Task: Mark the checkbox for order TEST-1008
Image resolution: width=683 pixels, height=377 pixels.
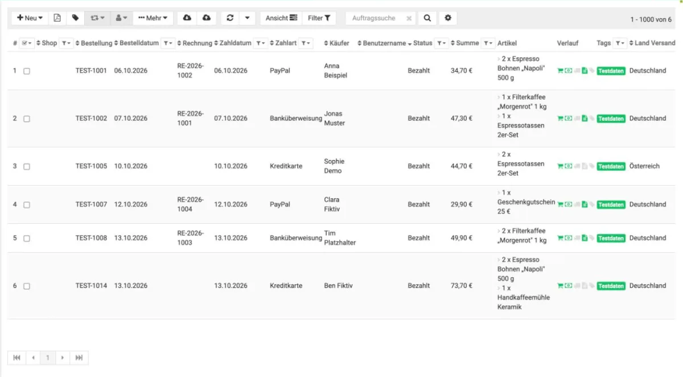Action: [27, 238]
